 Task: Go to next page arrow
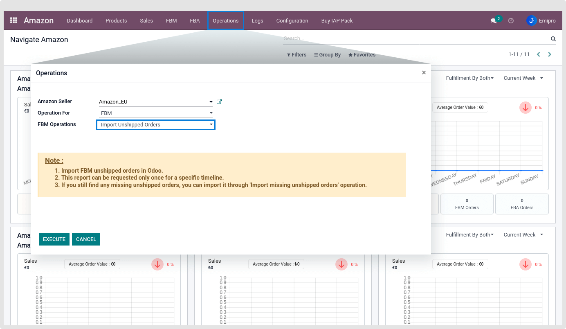tap(550, 54)
